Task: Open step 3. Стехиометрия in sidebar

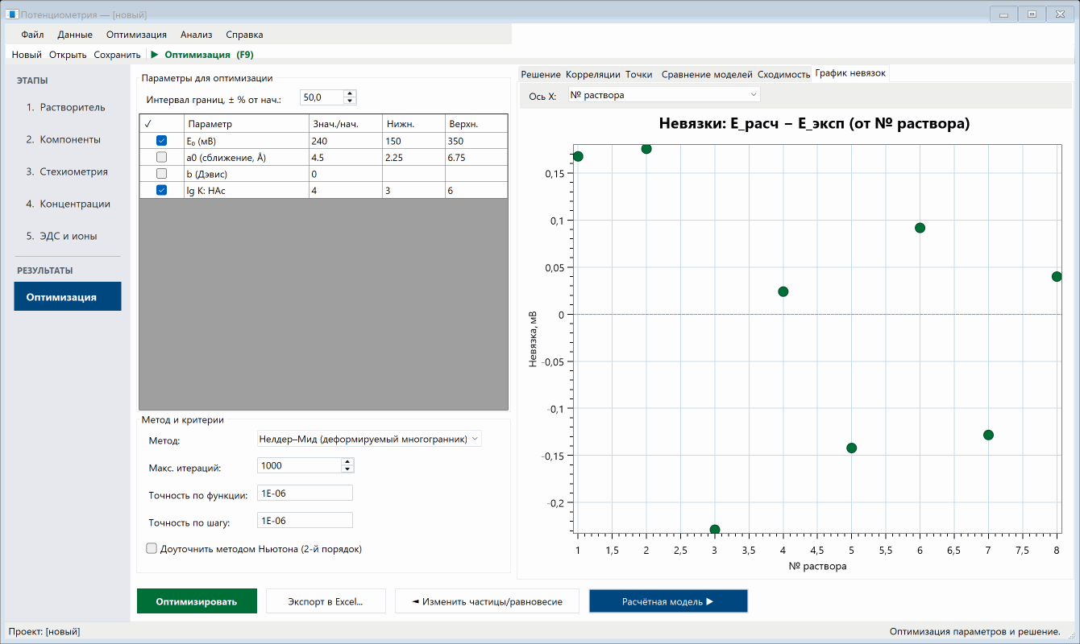Action: coord(67,171)
